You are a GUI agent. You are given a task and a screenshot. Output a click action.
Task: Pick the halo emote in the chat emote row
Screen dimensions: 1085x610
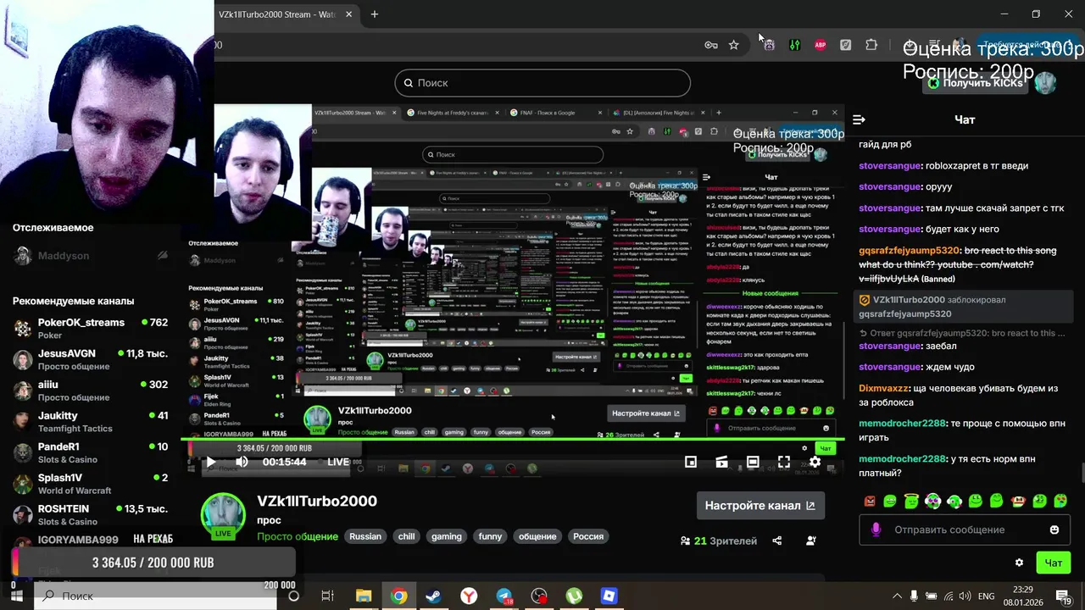tap(911, 501)
